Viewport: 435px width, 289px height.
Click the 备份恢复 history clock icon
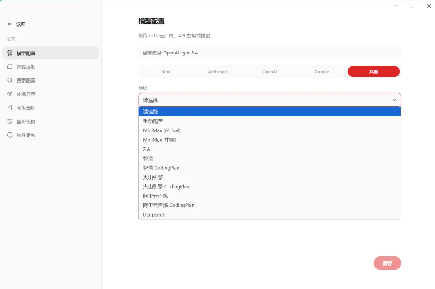10,121
